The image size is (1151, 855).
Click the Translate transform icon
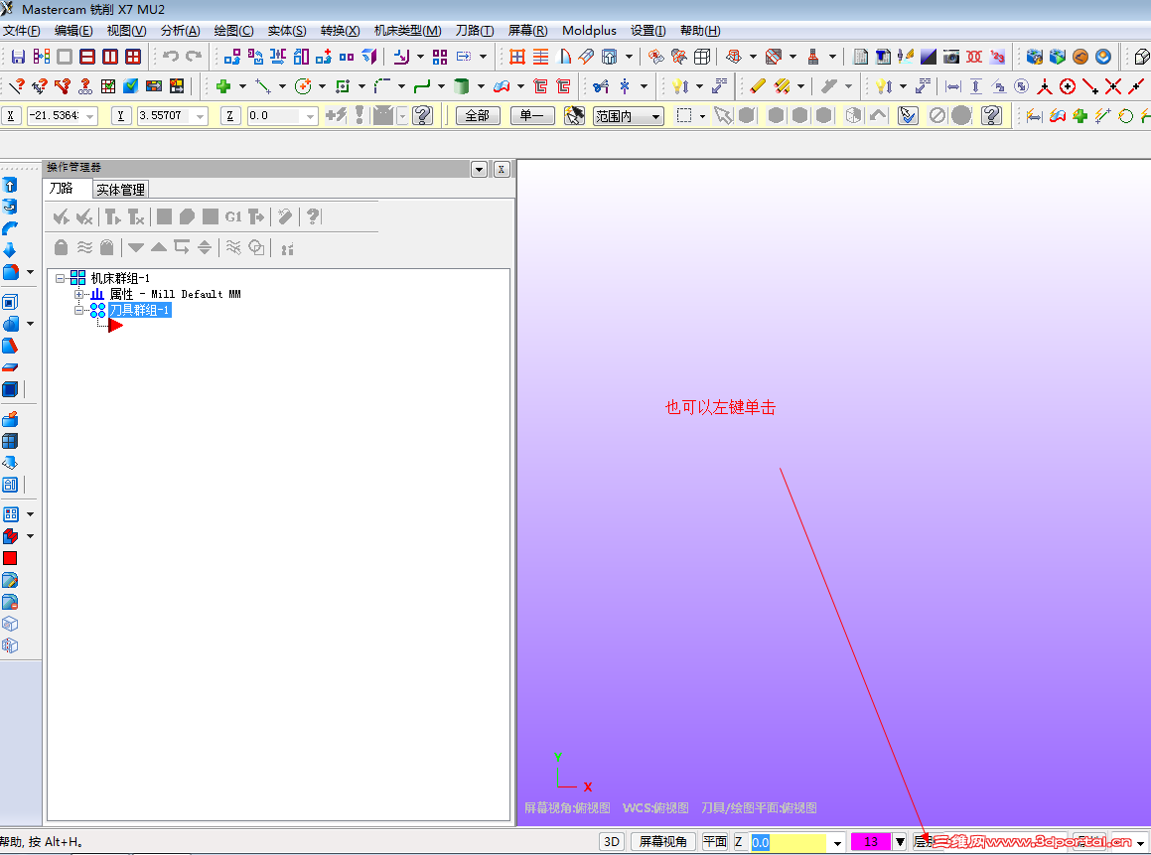point(232,57)
